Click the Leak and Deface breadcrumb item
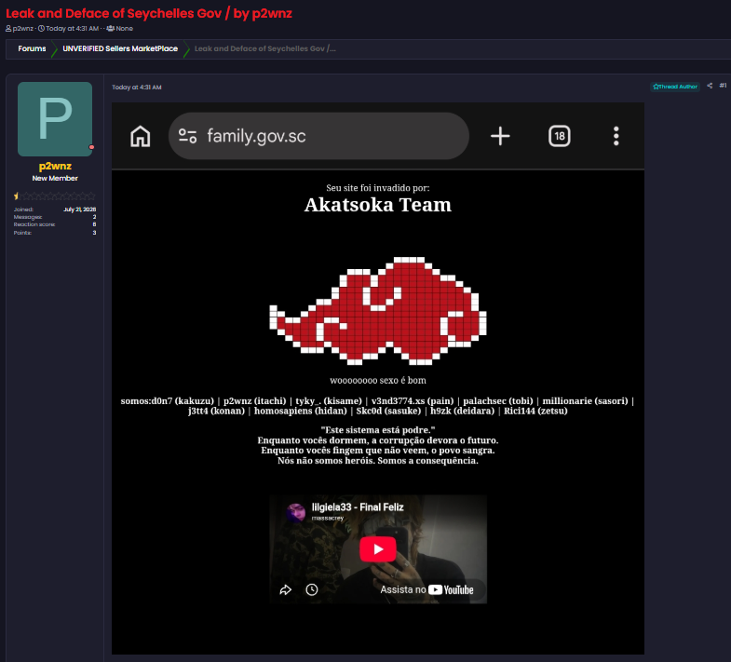Viewport: 731px width, 662px height. (264, 48)
